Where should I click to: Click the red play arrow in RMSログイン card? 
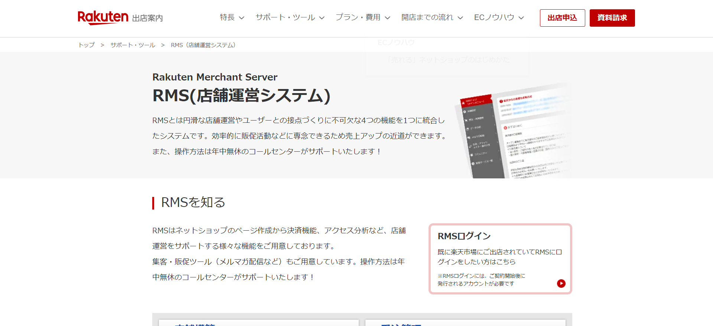561,283
